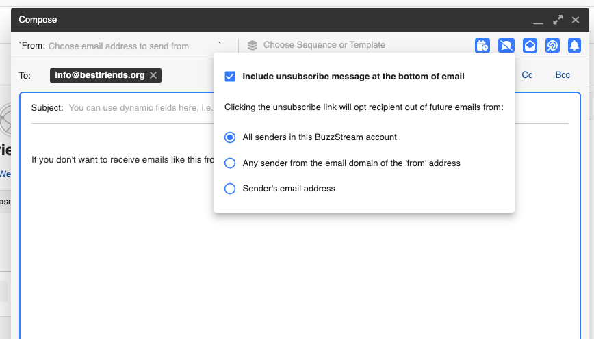
Task: Click the reminder bell icon
Action: [575, 46]
